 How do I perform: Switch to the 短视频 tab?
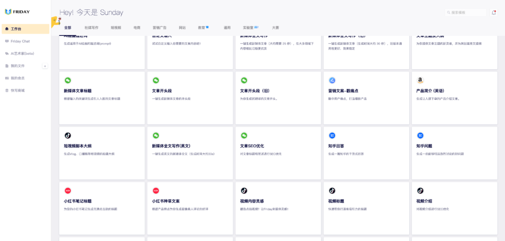pyautogui.click(x=116, y=28)
